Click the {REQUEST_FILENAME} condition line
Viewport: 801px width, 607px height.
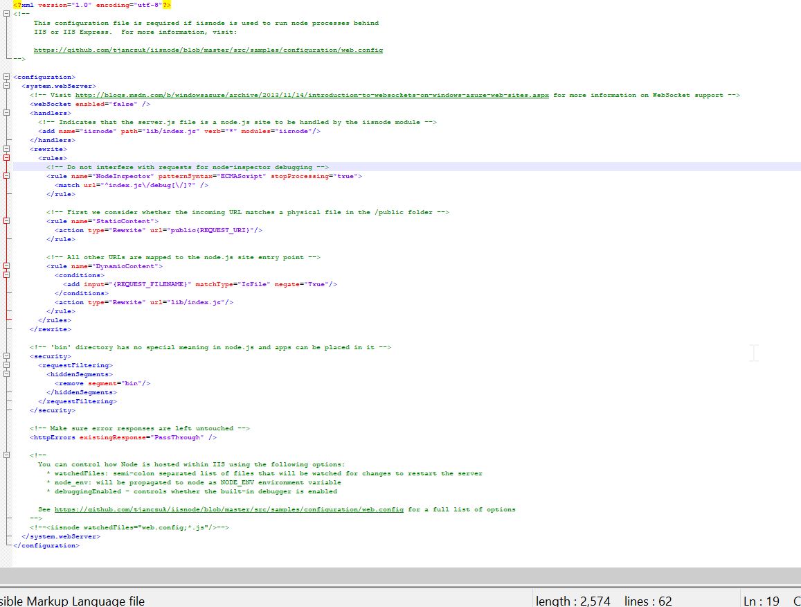pyautogui.click(x=200, y=284)
